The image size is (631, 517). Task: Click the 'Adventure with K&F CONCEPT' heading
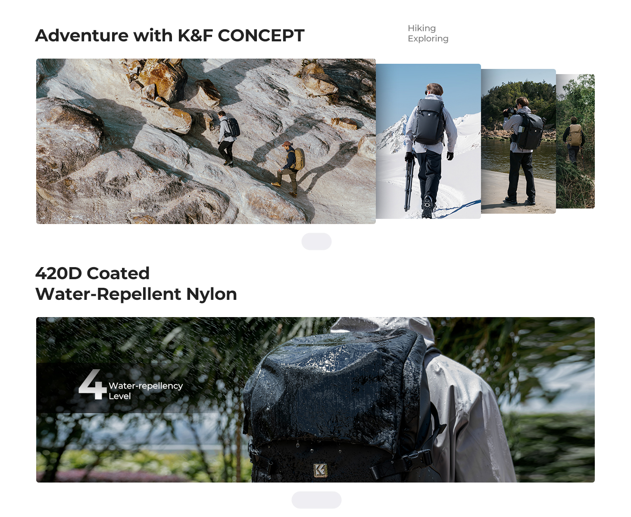coord(170,35)
